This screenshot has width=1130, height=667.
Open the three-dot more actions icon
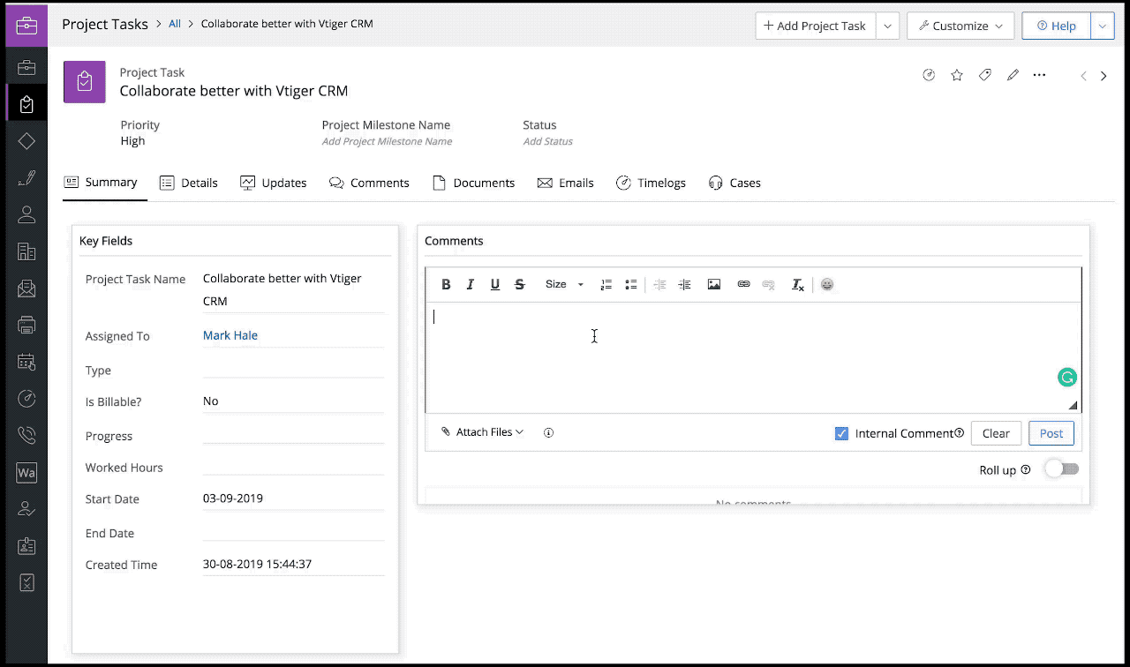click(1039, 75)
